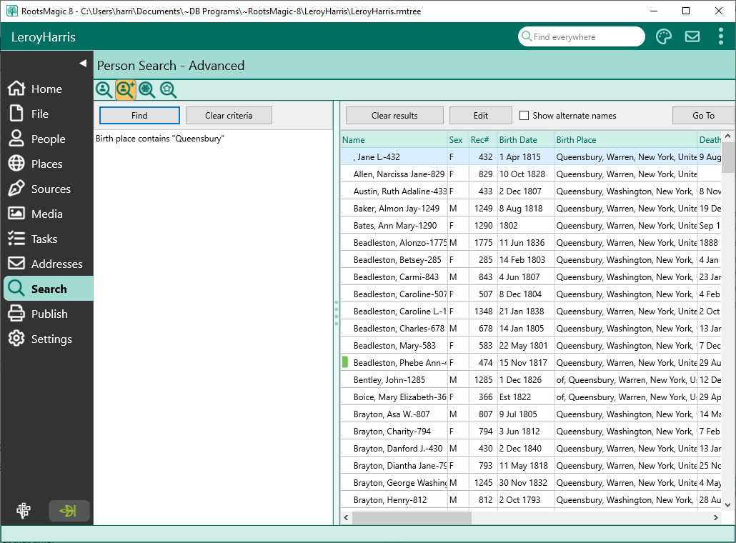Click the FamilySearch tree icon in sidebar
This screenshot has width=736, height=543.
24,510
